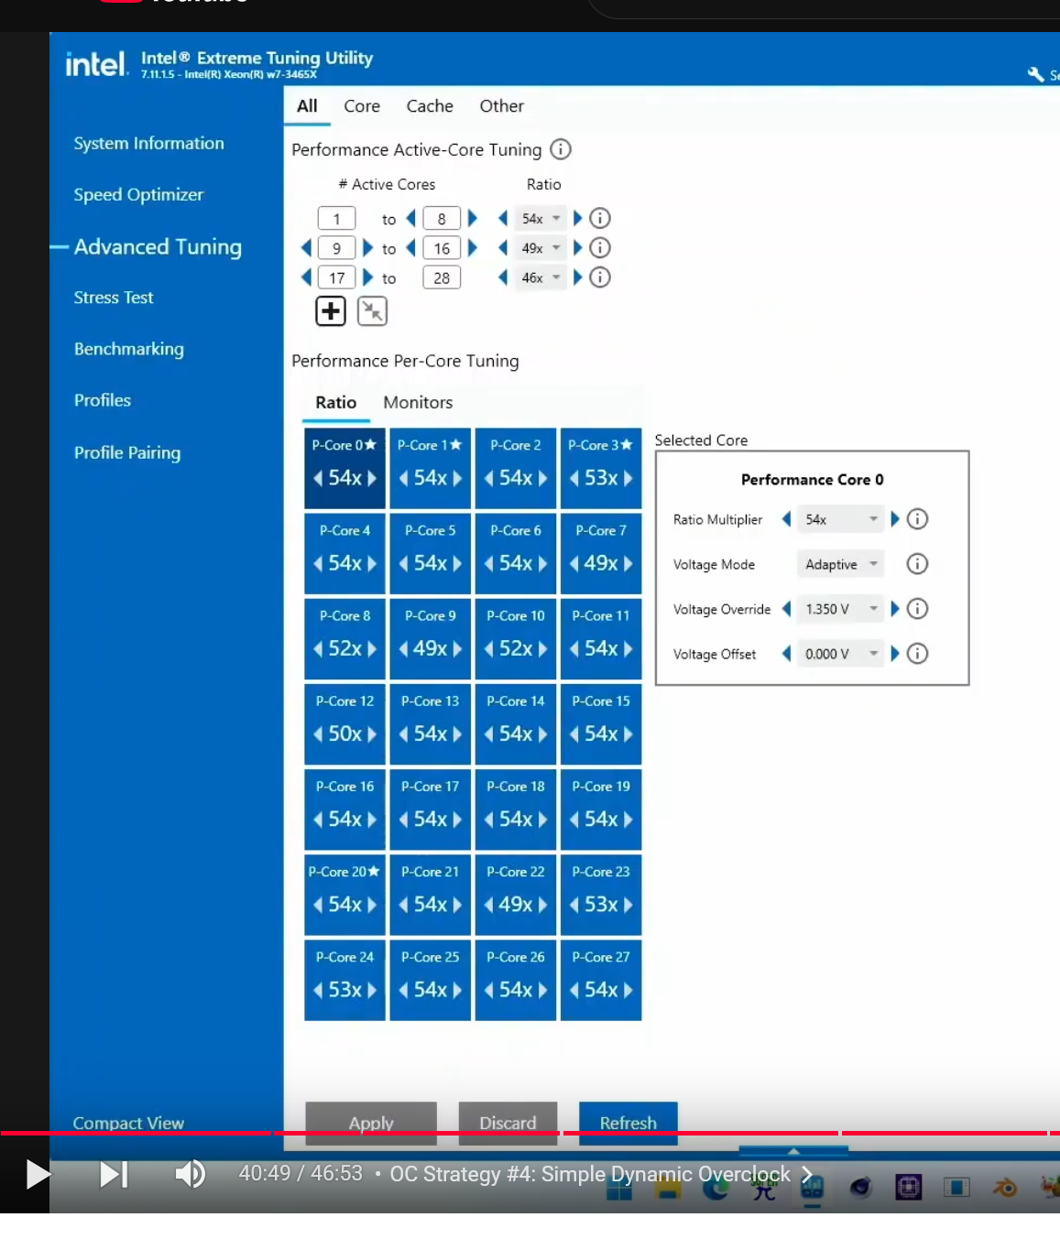This screenshot has height=1239, width=1060.
Task: Click info icon beside 49x active-core ratio
Action: pos(600,247)
